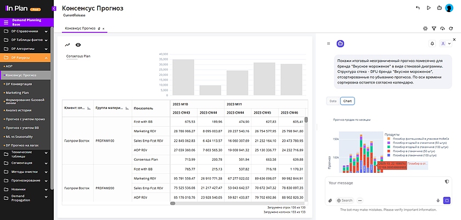461x220 pixels.
Task: Open the user profile dropdown in chat
Action: [444, 43]
